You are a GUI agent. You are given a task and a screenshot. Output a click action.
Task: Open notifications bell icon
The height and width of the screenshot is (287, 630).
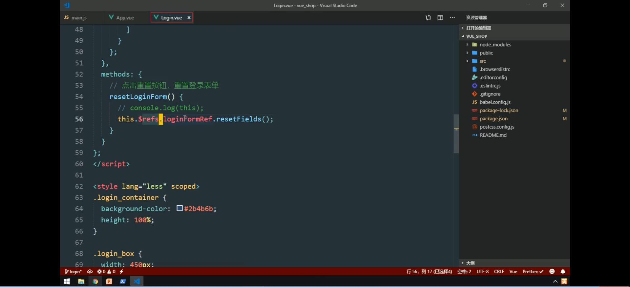pos(563,272)
